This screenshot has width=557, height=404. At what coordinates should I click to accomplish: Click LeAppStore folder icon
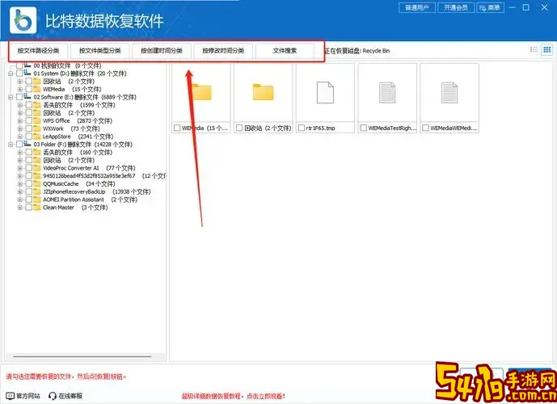[x=37, y=137]
